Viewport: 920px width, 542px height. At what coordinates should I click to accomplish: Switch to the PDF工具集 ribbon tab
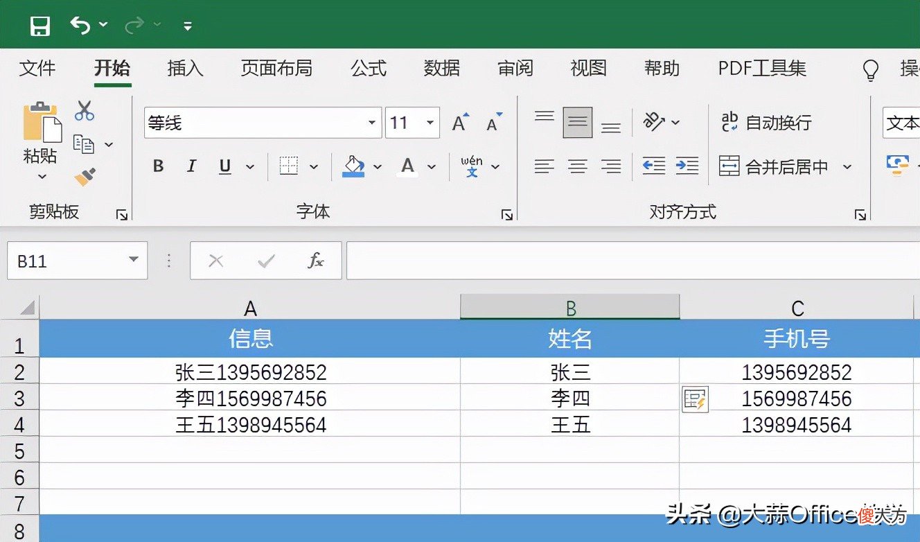(x=762, y=68)
